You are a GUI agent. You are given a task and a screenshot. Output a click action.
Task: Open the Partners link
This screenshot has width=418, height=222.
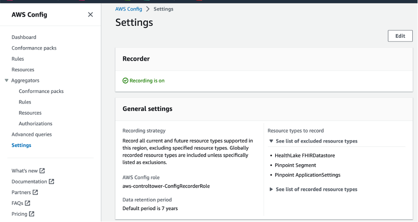pos(21,192)
